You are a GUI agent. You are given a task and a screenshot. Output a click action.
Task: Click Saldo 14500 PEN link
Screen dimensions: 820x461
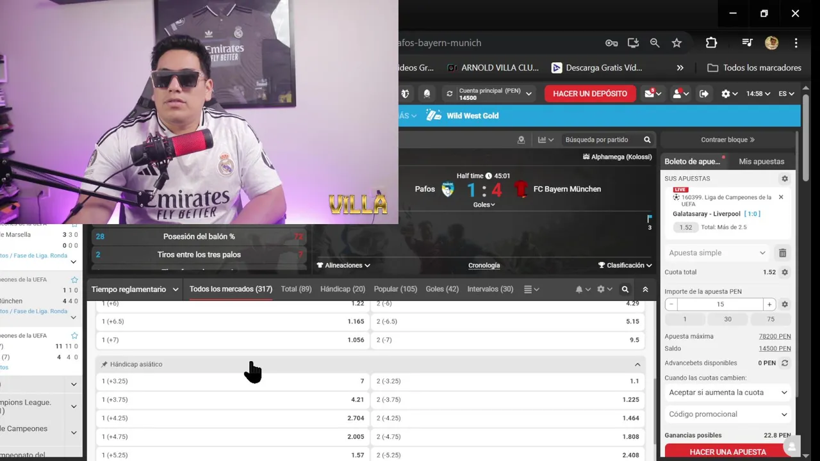[x=775, y=349]
